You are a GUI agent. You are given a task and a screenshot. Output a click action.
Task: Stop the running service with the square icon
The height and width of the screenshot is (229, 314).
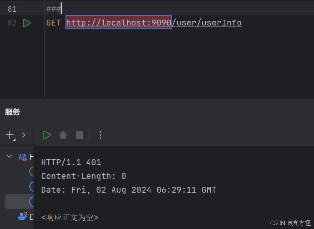(79, 135)
